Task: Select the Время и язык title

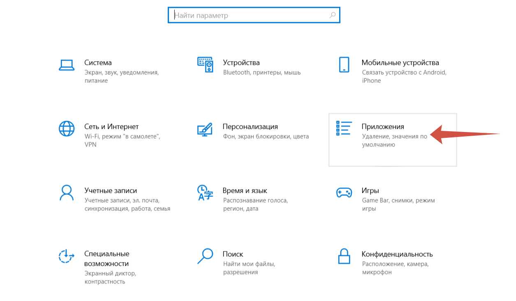Action: tap(245, 191)
